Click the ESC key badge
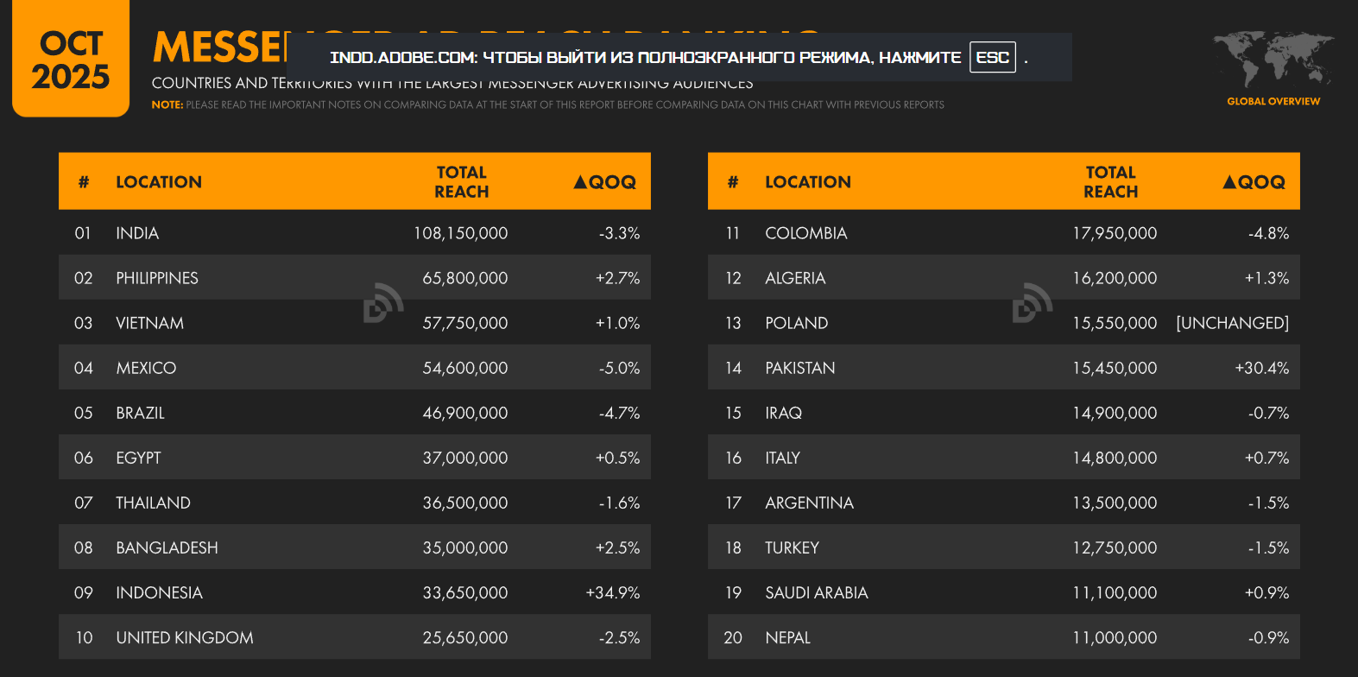 tap(992, 58)
